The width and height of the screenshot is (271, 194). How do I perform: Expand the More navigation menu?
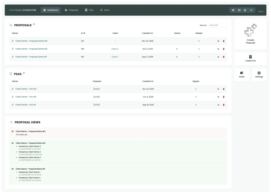point(105,10)
